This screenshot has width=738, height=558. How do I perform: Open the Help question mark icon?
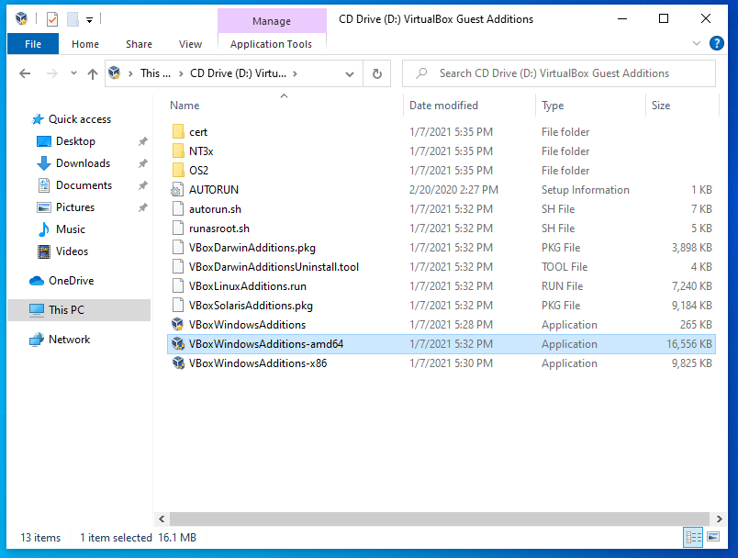pos(716,43)
